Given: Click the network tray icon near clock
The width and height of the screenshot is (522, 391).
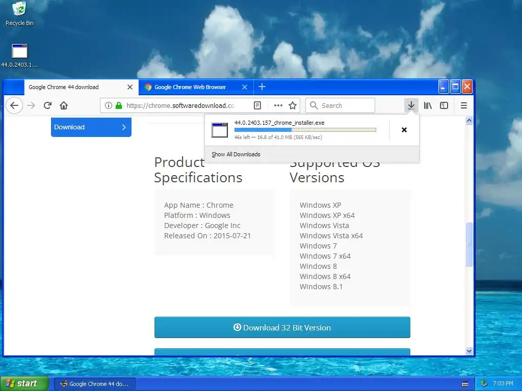Looking at the screenshot, I should click(x=484, y=383).
